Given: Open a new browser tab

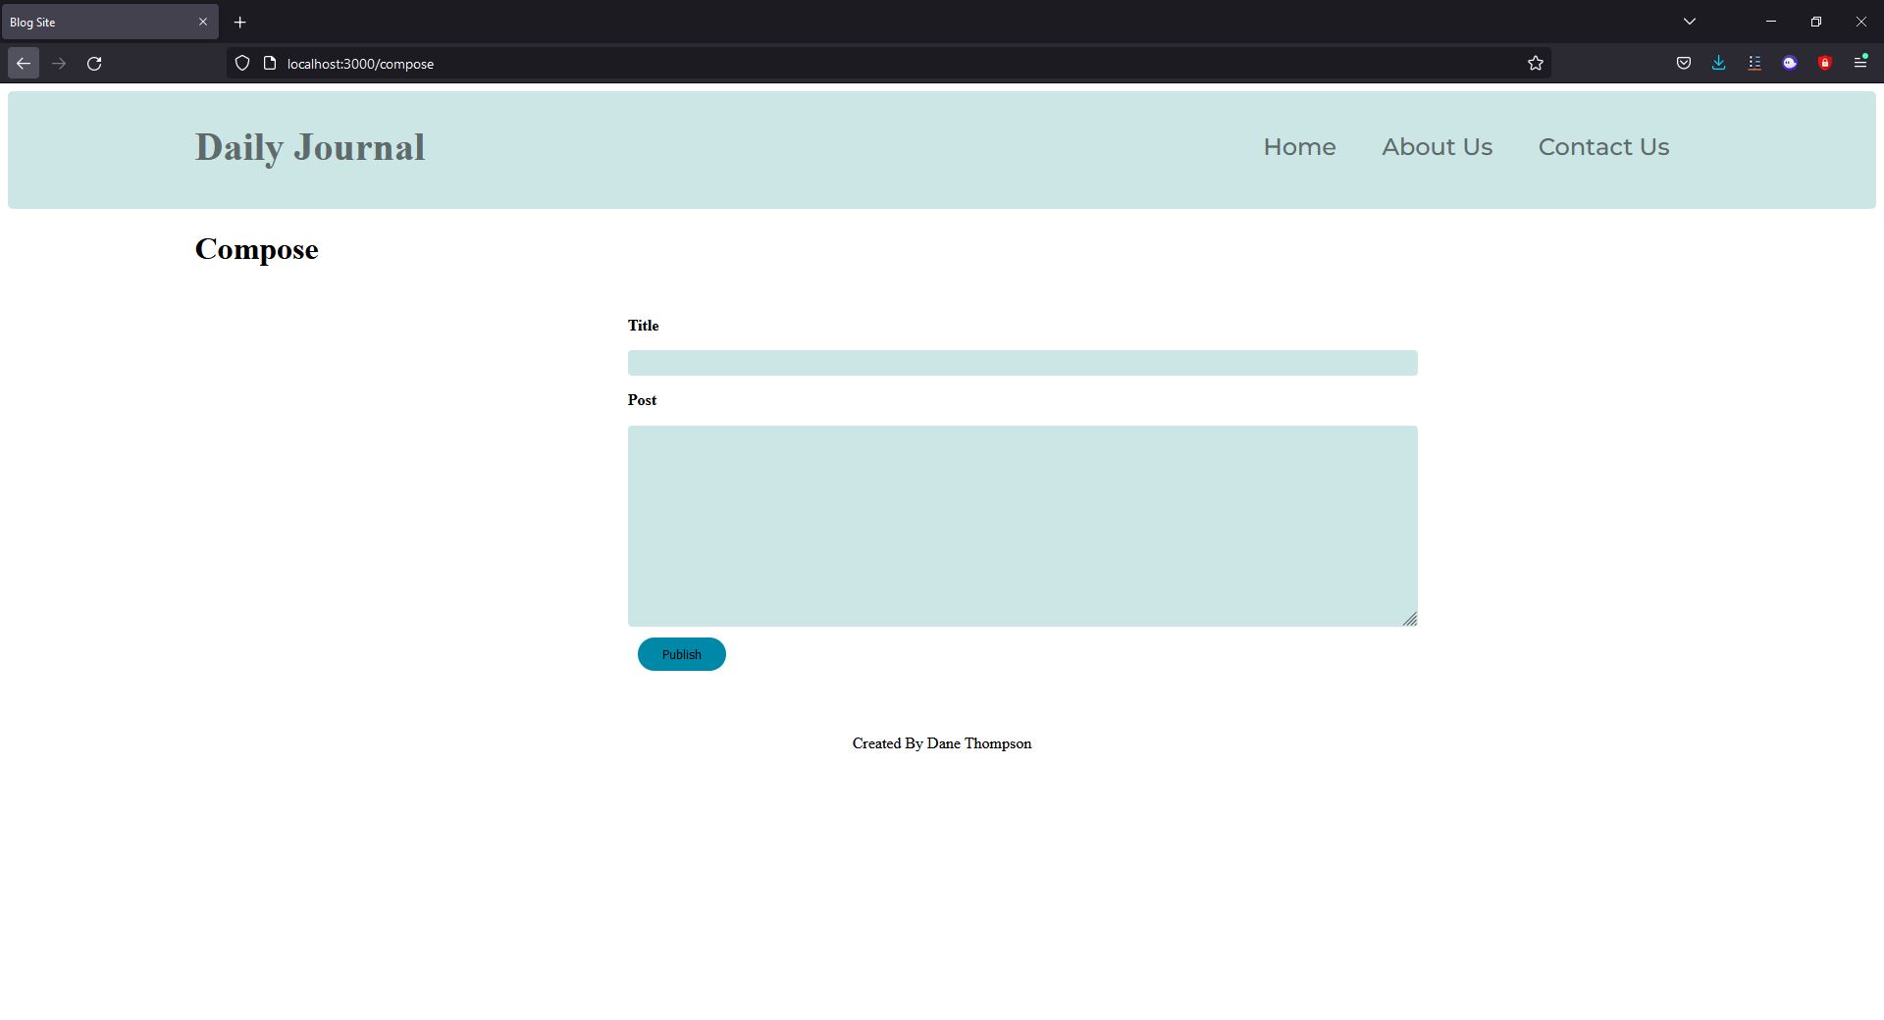Looking at the screenshot, I should [239, 22].
